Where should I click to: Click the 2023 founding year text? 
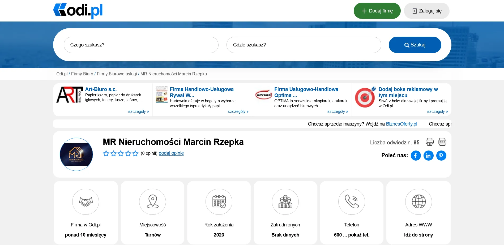[219, 235]
